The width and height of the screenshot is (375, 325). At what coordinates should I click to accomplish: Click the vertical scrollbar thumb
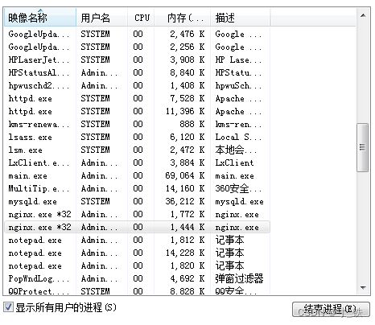[363, 147]
